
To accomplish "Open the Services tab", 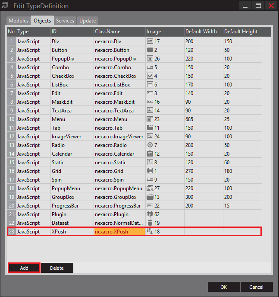I will point(65,21).
